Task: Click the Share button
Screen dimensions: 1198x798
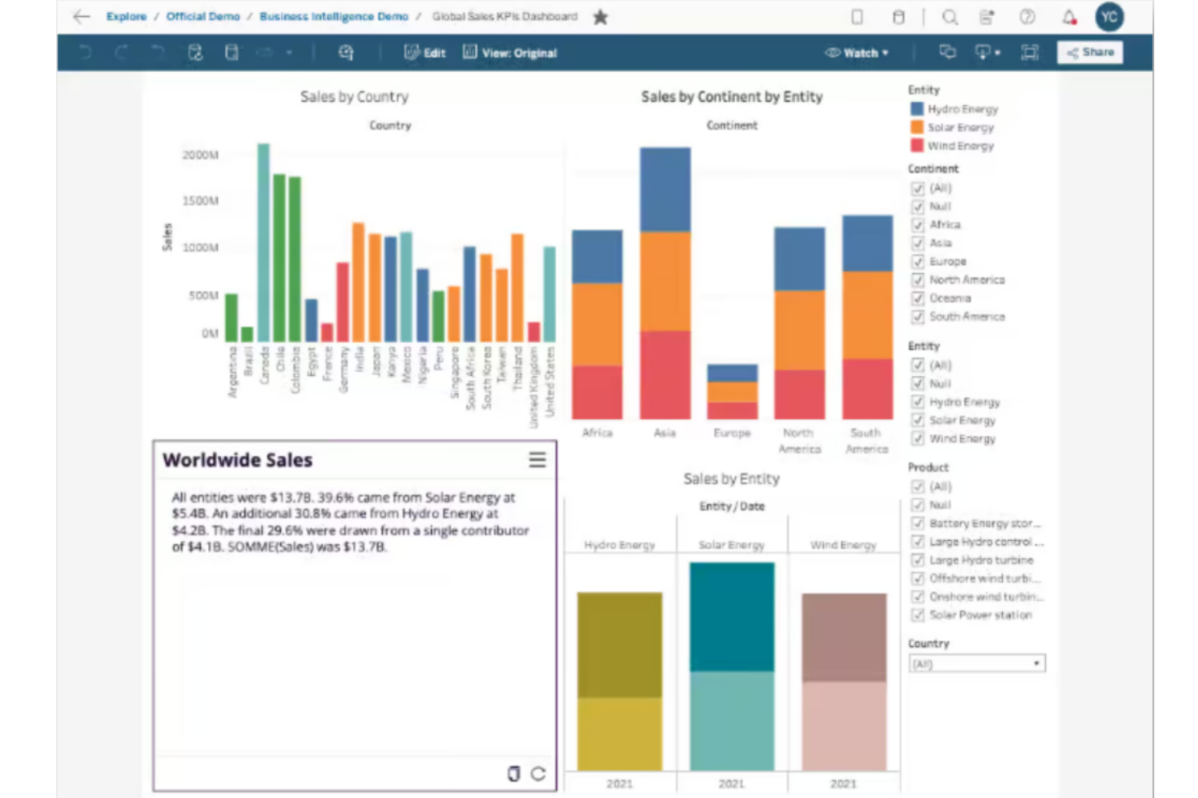Action: click(1090, 53)
